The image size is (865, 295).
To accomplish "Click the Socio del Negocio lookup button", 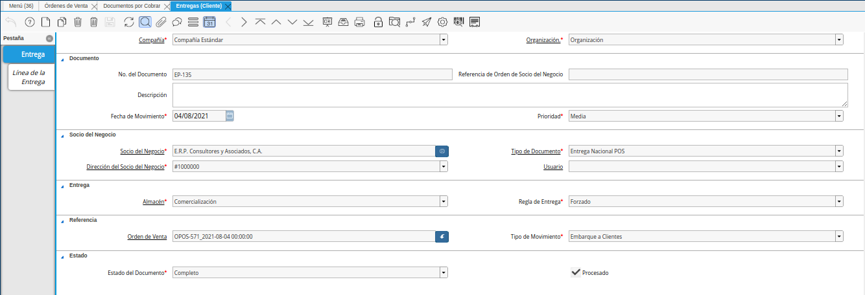I will click(442, 151).
